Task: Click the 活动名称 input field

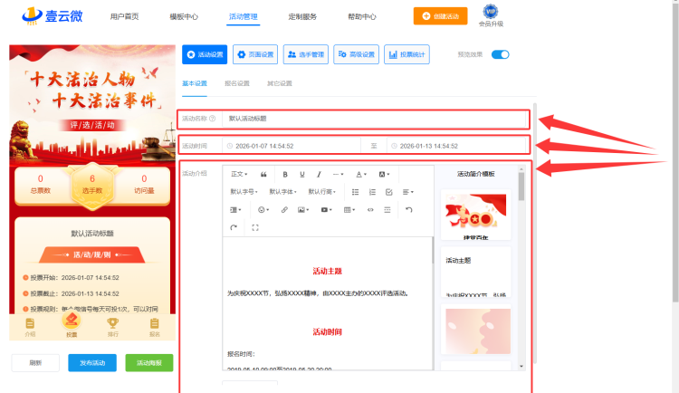Action: tap(371, 119)
